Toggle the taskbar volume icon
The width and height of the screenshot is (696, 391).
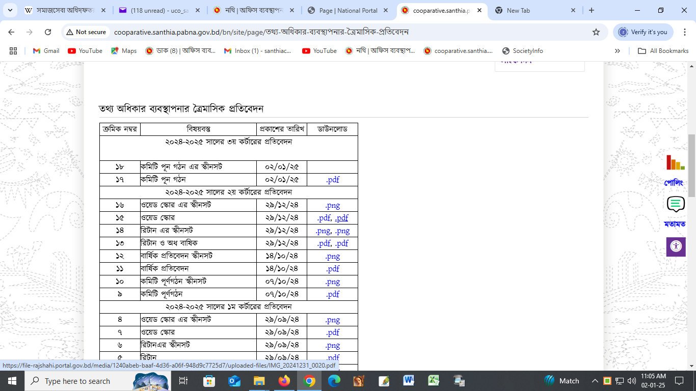632,381
